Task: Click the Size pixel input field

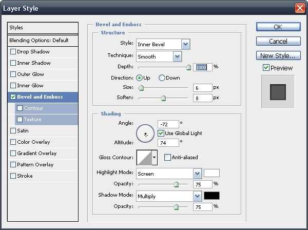Action: pyautogui.click(x=203, y=88)
